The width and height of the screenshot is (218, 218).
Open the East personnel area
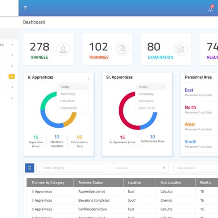pos(189,90)
